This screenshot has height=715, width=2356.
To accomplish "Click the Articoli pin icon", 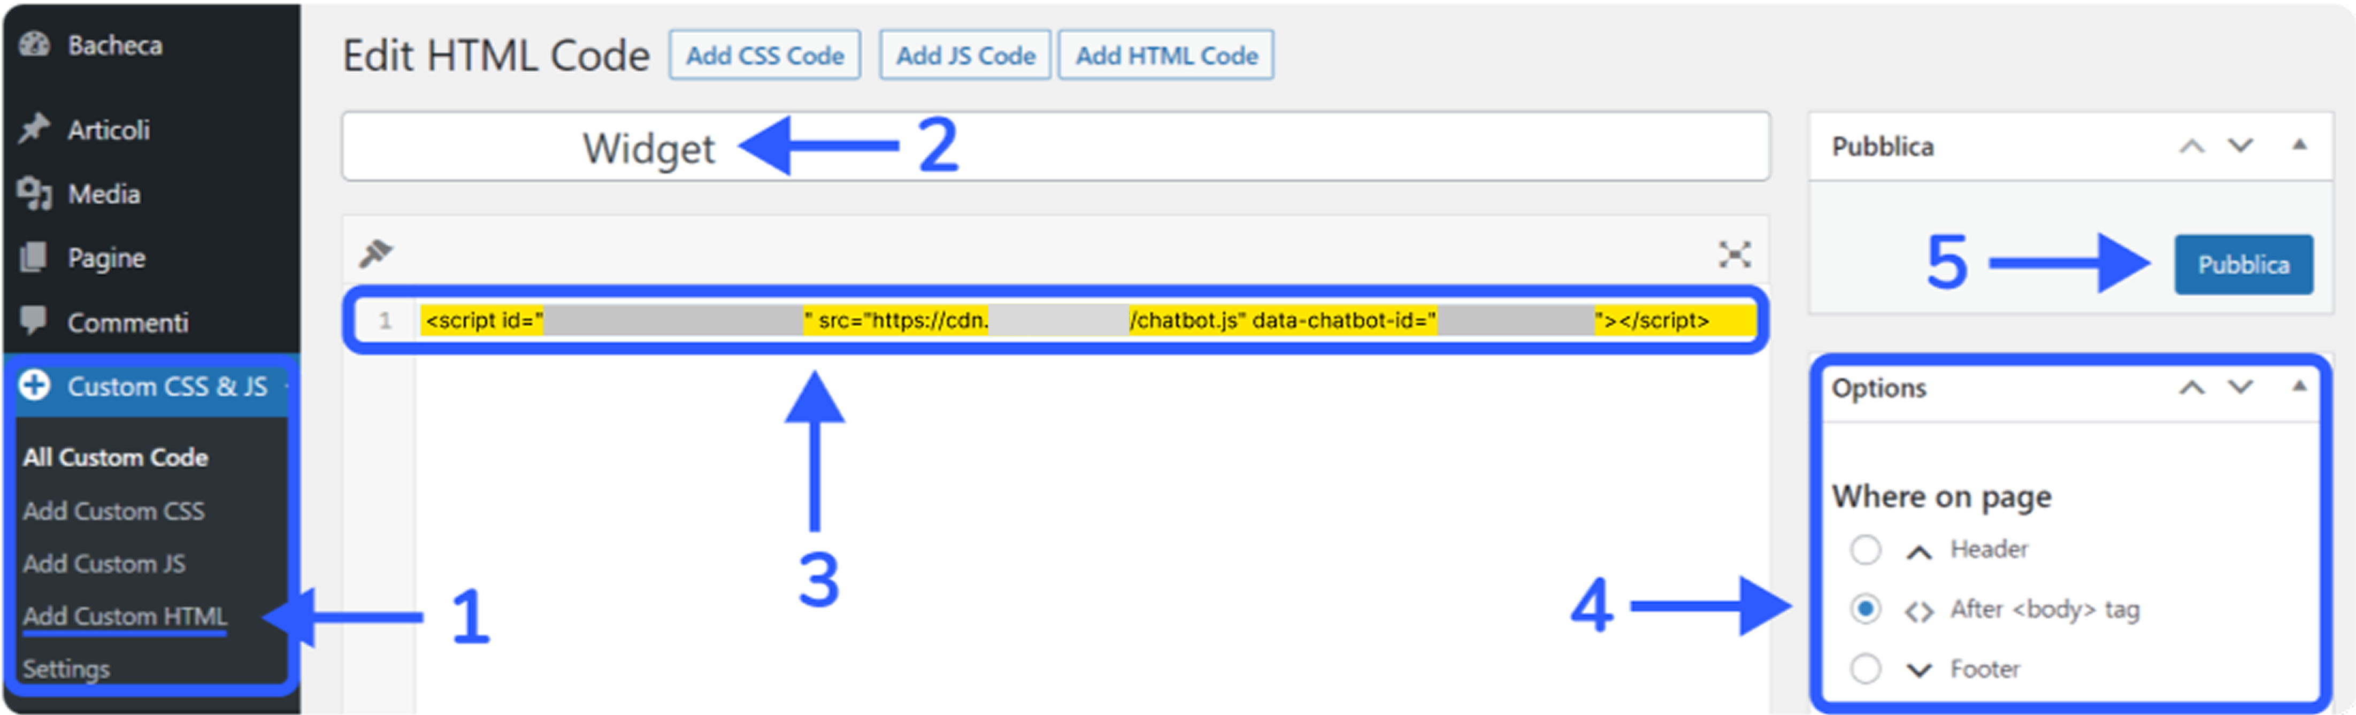I will 34,128.
